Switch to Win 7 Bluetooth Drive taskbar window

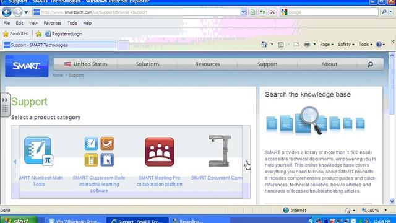(75, 221)
